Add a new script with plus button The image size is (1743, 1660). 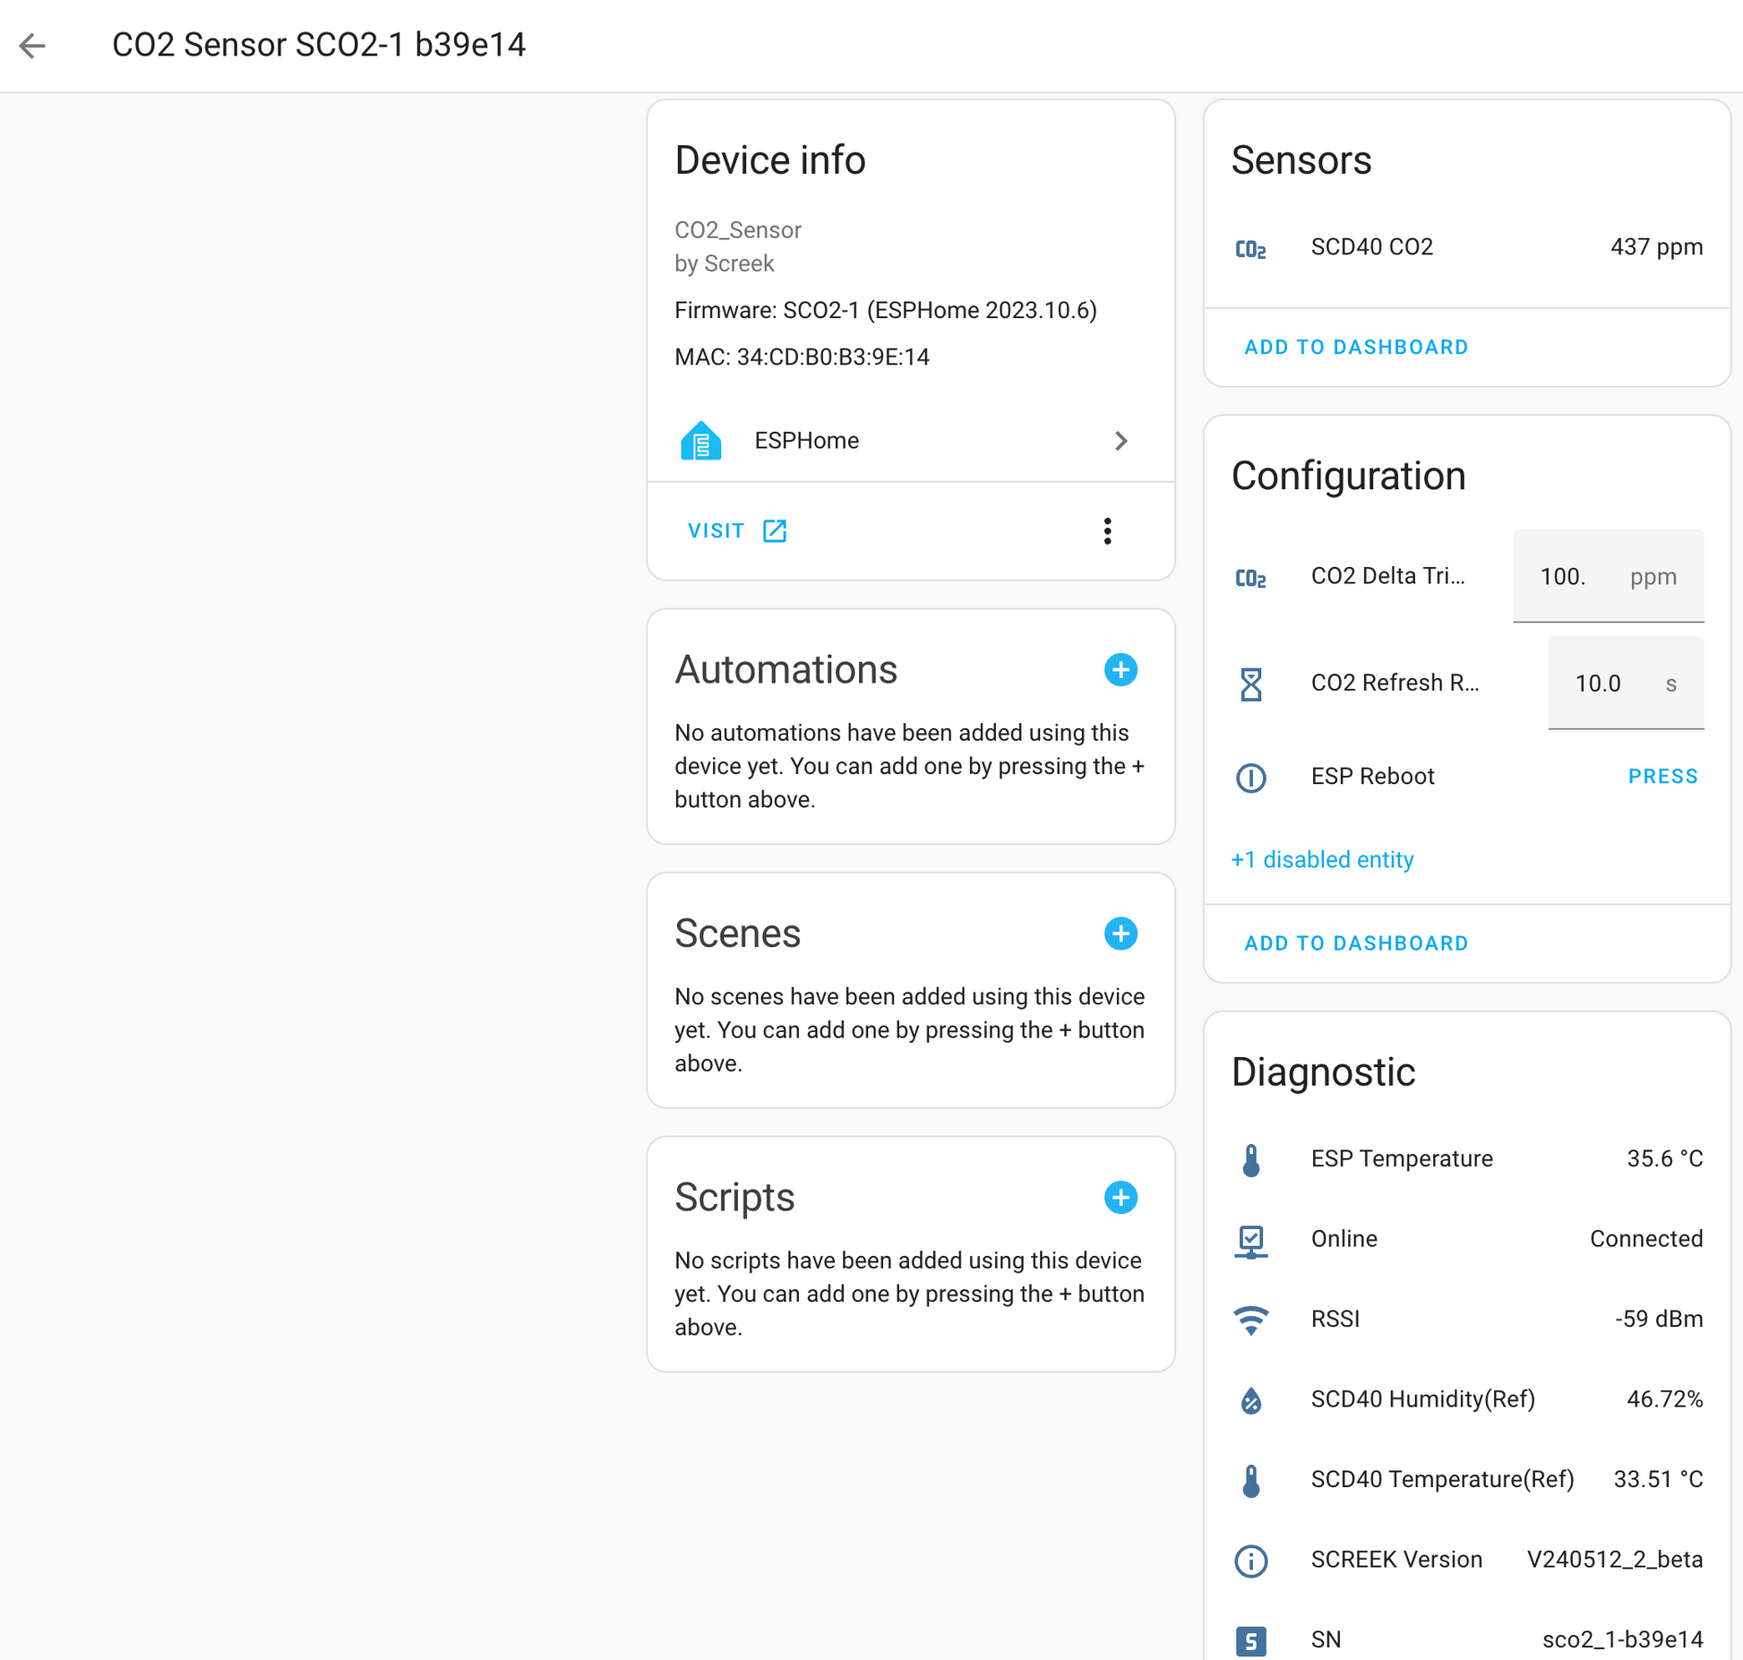click(1120, 1197)
